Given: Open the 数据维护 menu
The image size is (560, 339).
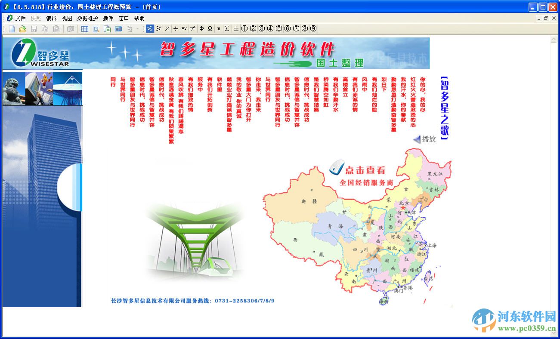Looking at the screenshot, I should coord(87,18).
